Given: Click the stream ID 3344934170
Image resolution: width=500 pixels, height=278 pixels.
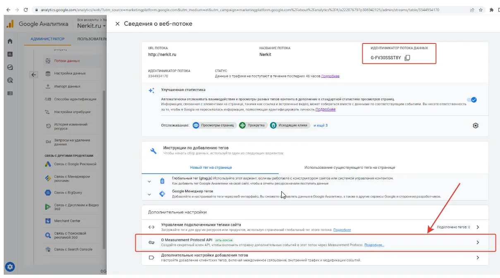Looking at the screenshot, I should tap(158, 76).
